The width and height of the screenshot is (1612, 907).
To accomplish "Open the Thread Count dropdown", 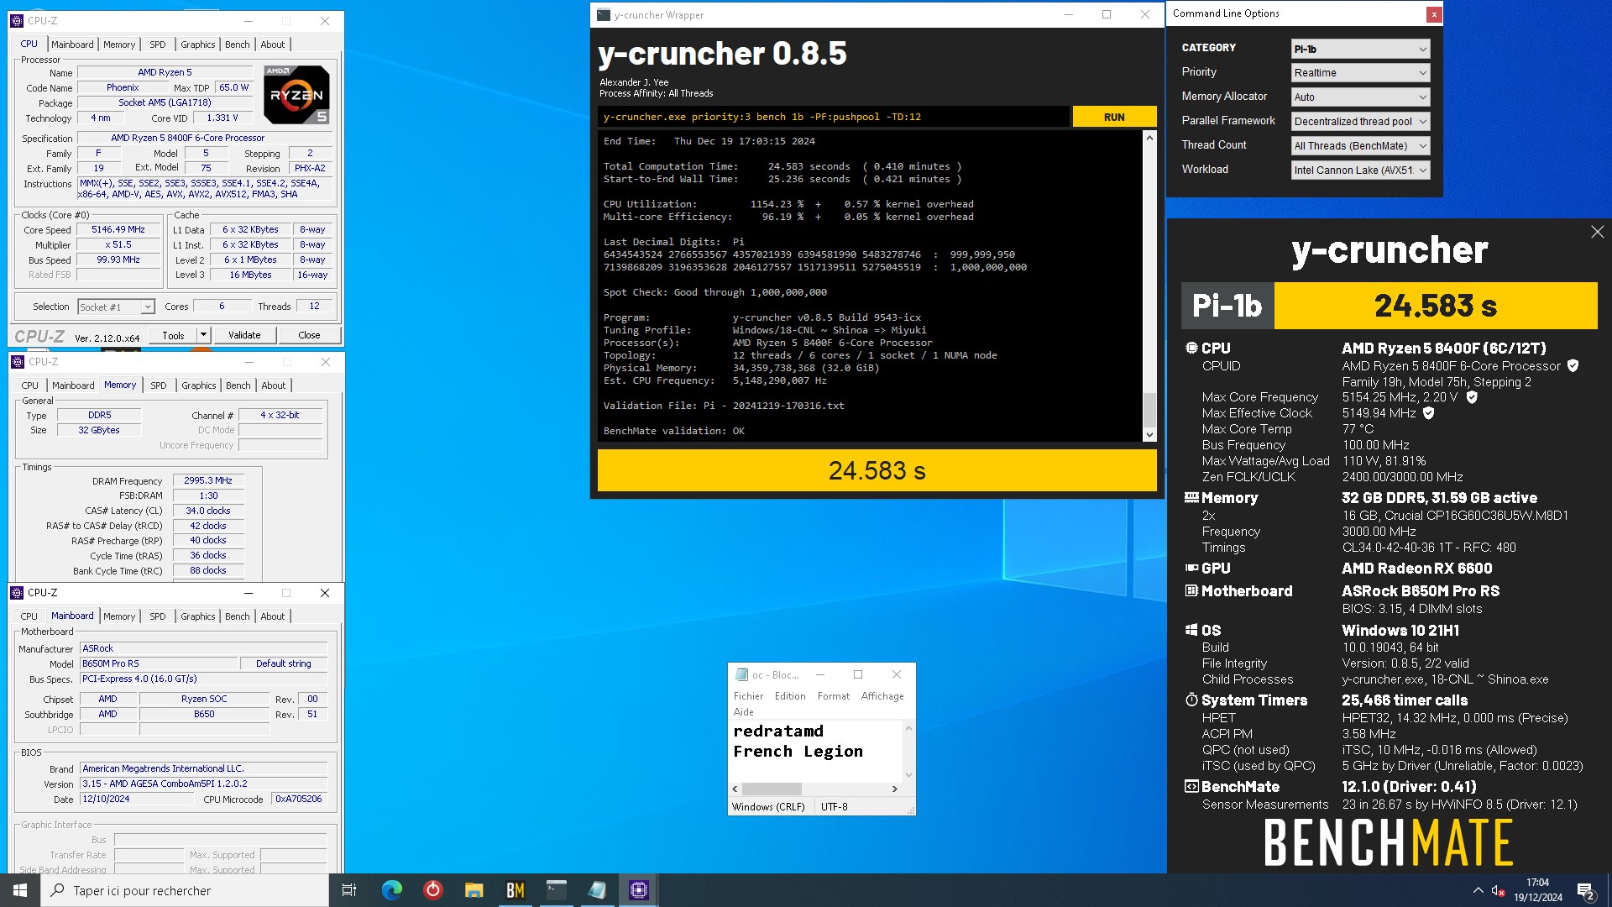I will coord(1360,146).
